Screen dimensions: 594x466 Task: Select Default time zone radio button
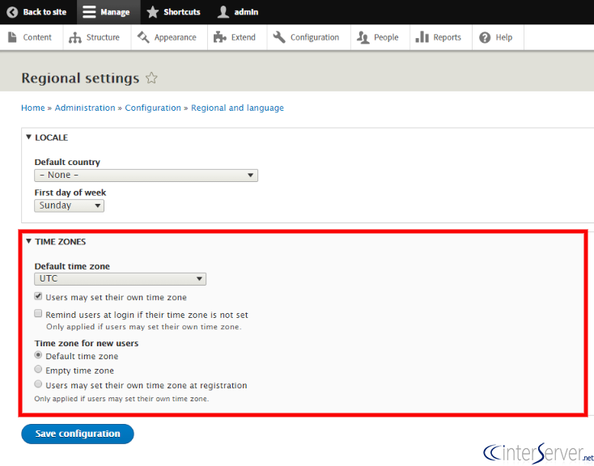click(38, 355)
